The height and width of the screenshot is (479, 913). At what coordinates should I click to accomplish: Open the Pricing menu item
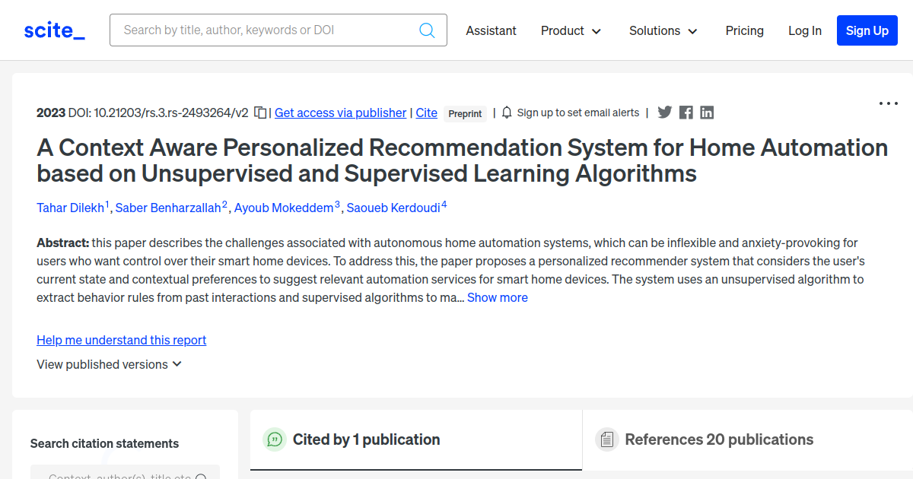tap(745, 30)
